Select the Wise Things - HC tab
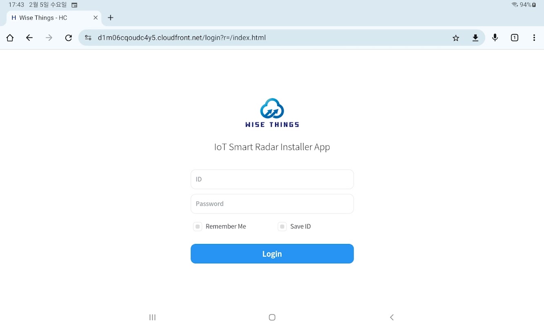Screen dimensions: 544x327 coord(54,18)
